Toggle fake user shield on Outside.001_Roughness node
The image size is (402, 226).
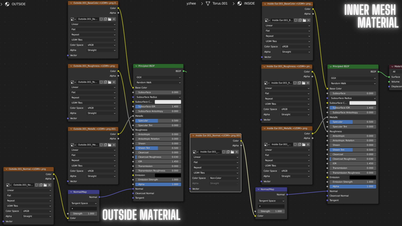click(101, 82)
